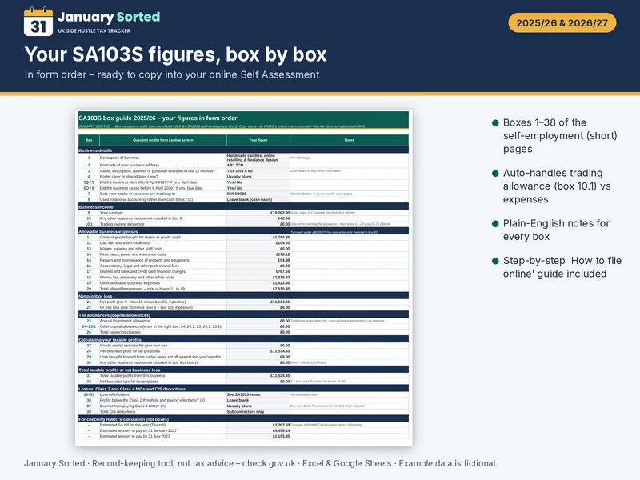The image size is (640, 480).
Task: Click the 'Leave blank (cash basis)' cell
Action: click(258, 199)
